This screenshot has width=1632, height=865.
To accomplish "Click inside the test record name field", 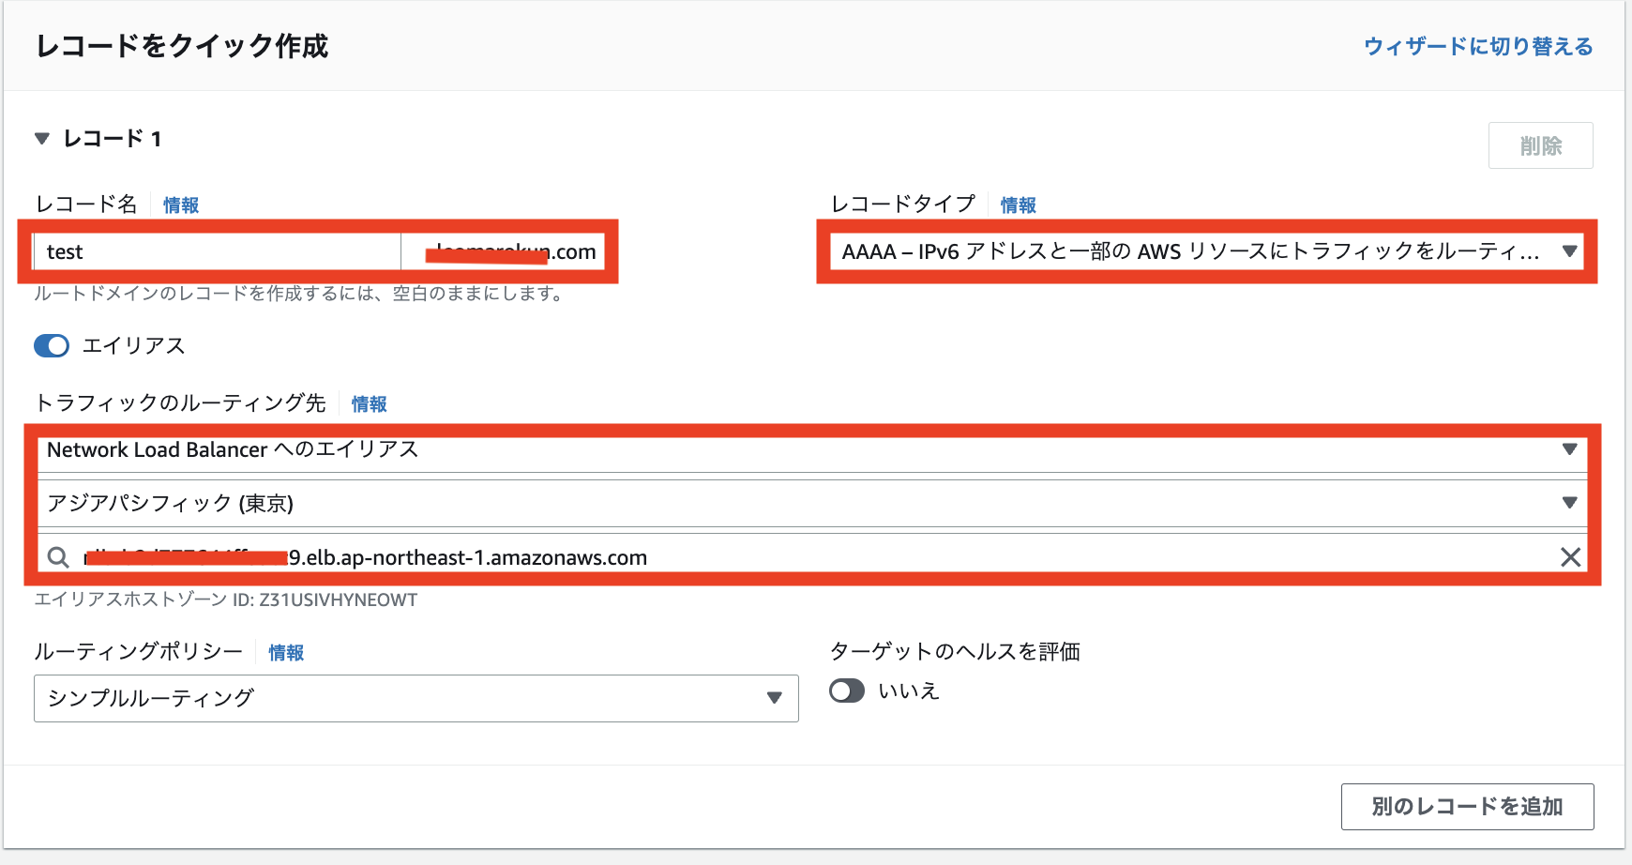I will 216,251.
